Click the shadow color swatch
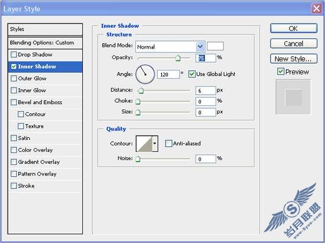The image size is (325, 243). [x=215, y=46]
